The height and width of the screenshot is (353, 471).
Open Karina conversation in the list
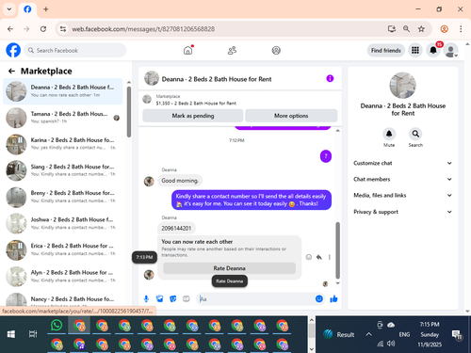(62, 144)
